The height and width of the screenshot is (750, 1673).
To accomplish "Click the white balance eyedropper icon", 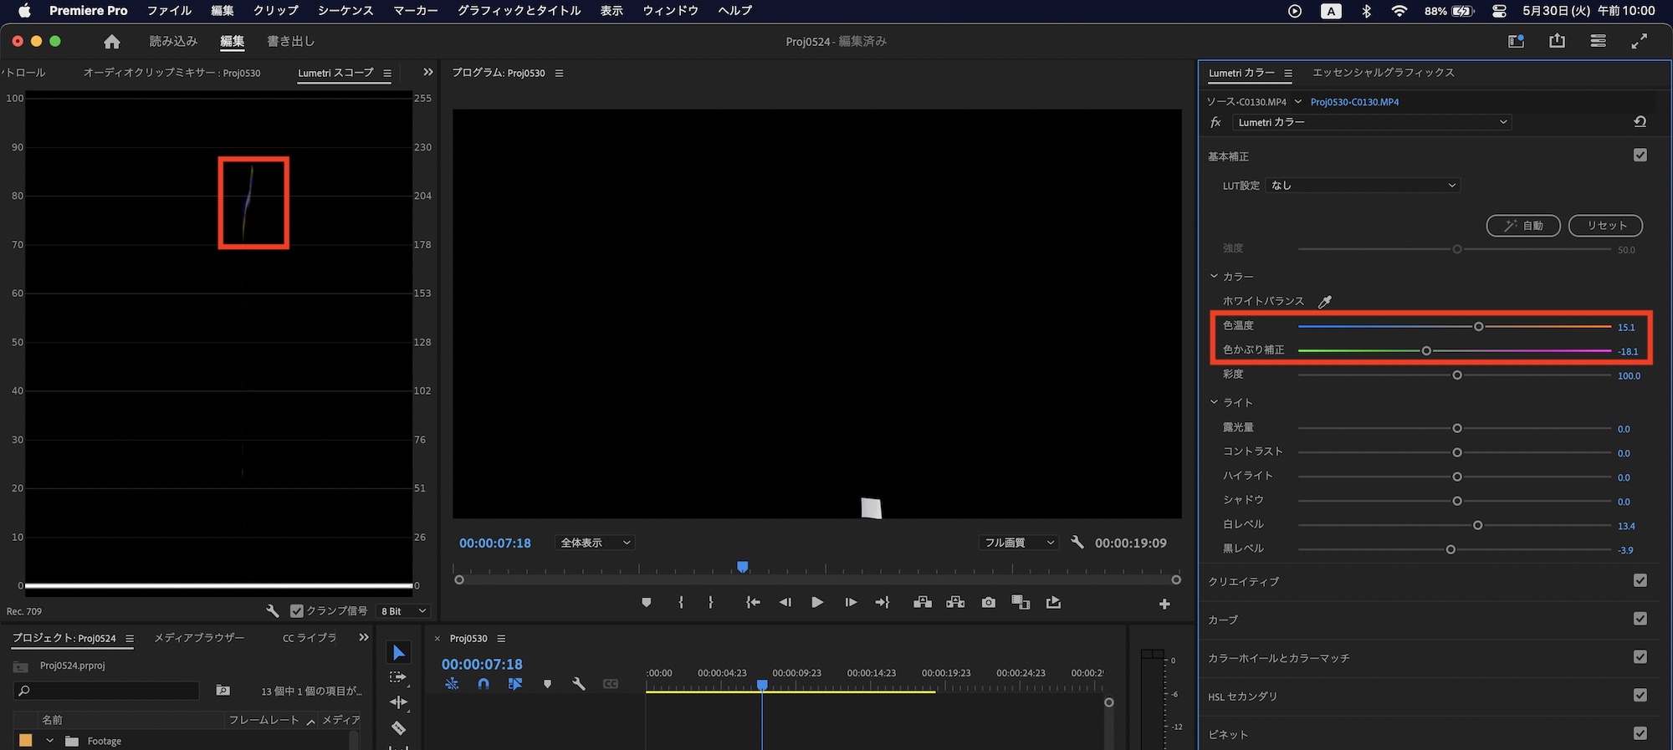I will pyautogui.click(x=1325, y=301).
